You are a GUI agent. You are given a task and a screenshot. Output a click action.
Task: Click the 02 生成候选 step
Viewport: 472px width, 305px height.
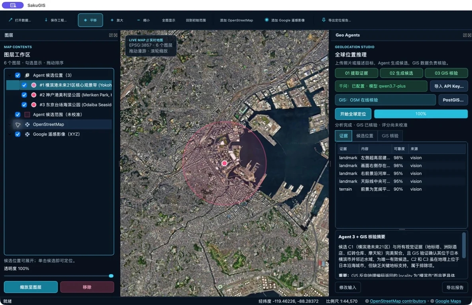[x=401, y=73]
